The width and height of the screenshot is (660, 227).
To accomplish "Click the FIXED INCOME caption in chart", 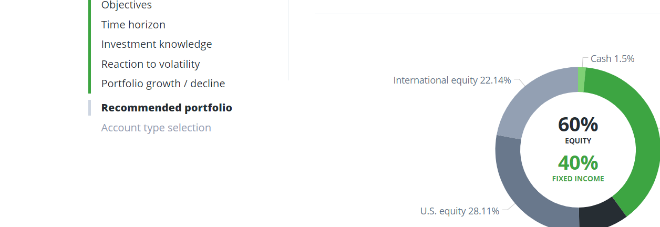I will tap(578, 179).
